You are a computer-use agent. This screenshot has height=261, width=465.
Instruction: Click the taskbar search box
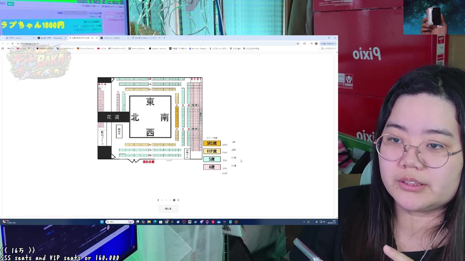120,222
